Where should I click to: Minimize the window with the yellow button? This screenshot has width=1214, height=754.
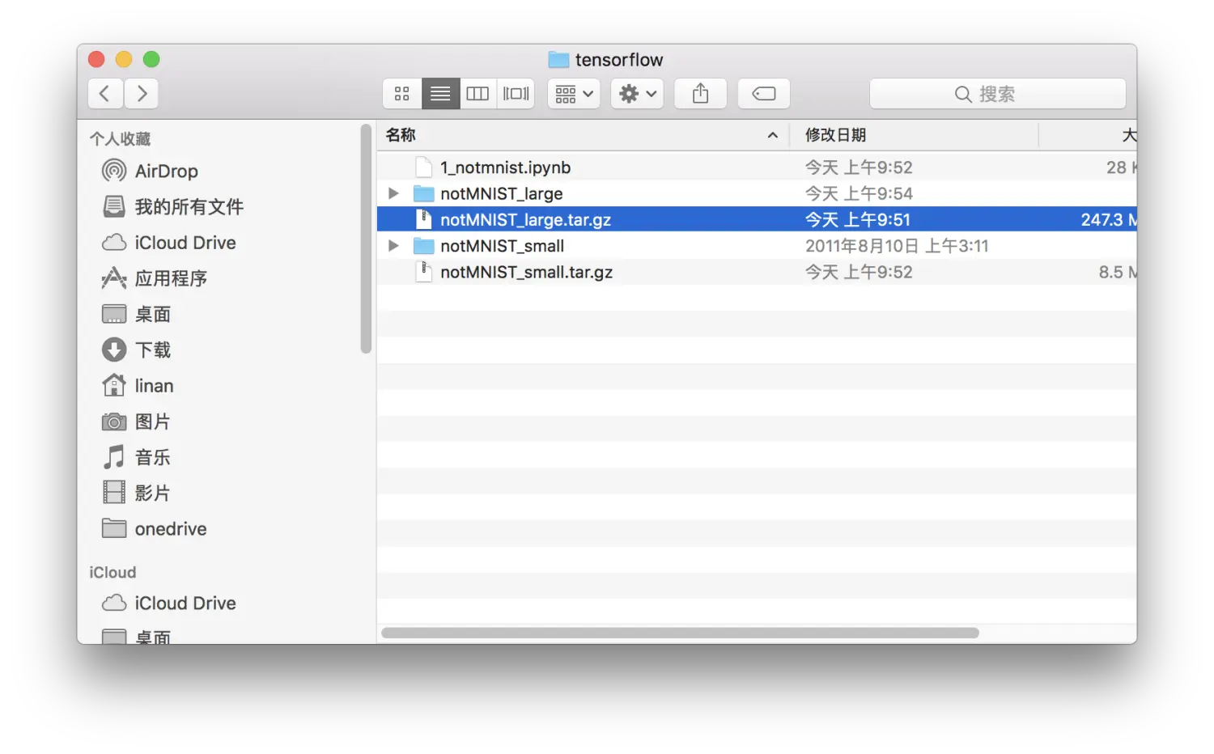click(124, 59)
